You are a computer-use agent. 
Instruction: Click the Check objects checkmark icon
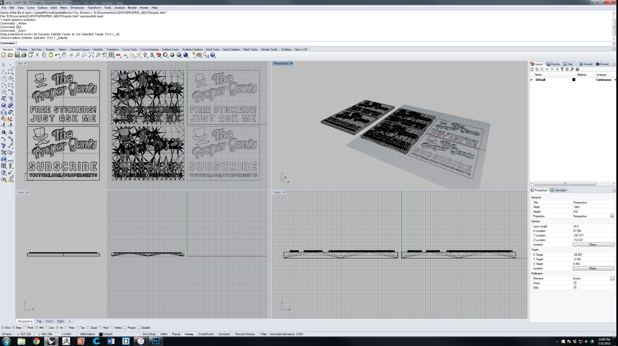click(x=10, y=172)
